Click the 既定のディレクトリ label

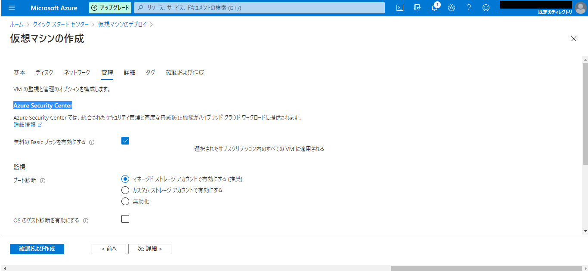point(555,12)
